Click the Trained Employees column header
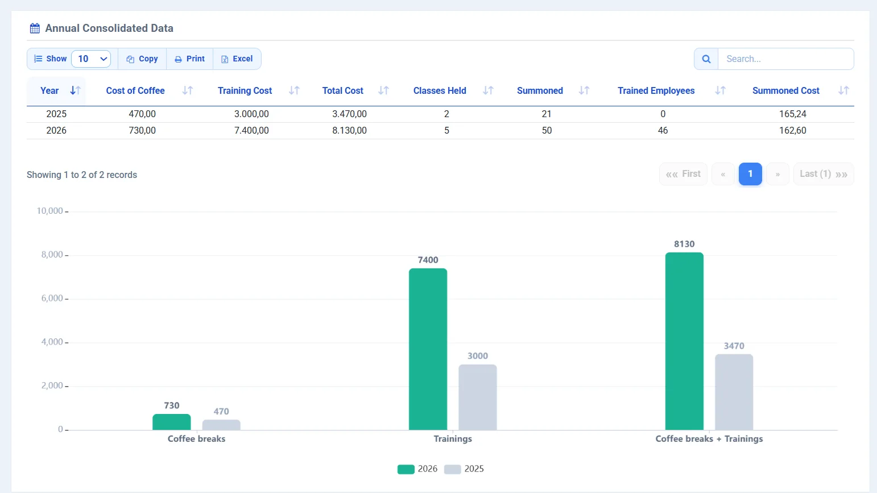877x493 pixels. click(656, 90)
